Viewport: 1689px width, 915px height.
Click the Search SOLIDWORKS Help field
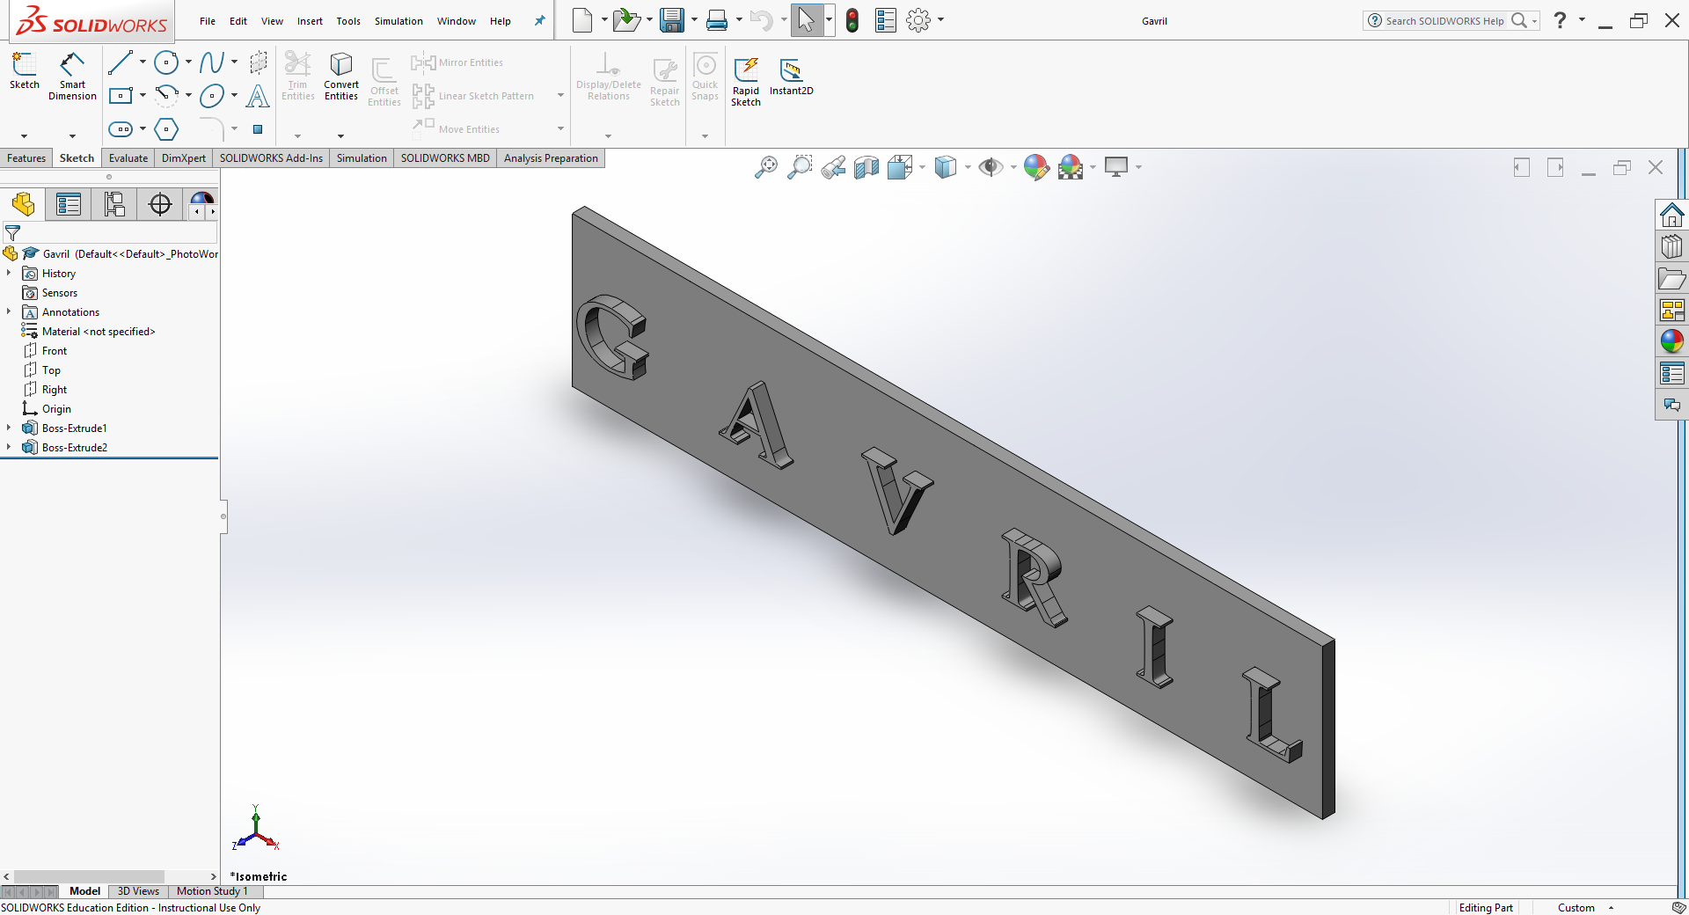(x=1444, y=21)
